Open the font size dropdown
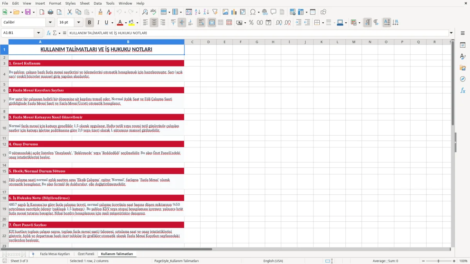The image size is (470, 264). pyautogui.click(x=79, y=23)
